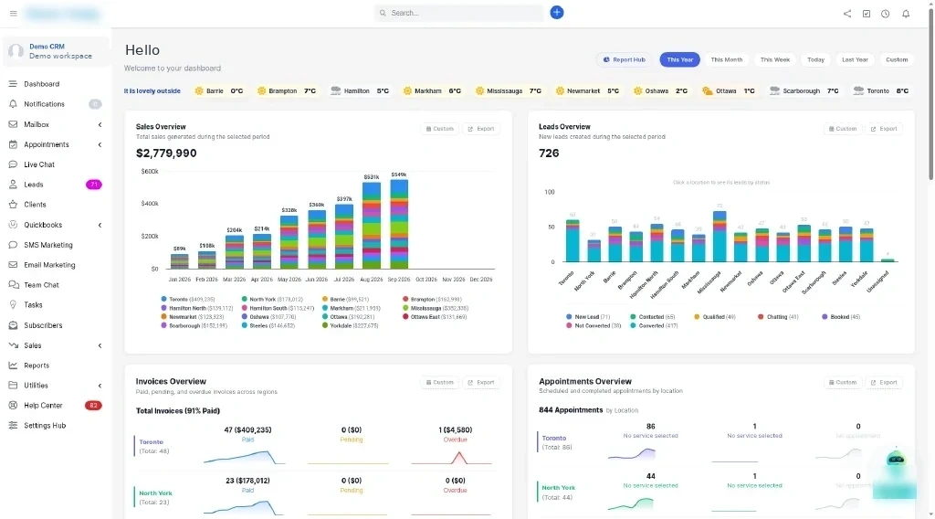
Task: Click Custom in Sales Overview card
Action: [439, 129]
